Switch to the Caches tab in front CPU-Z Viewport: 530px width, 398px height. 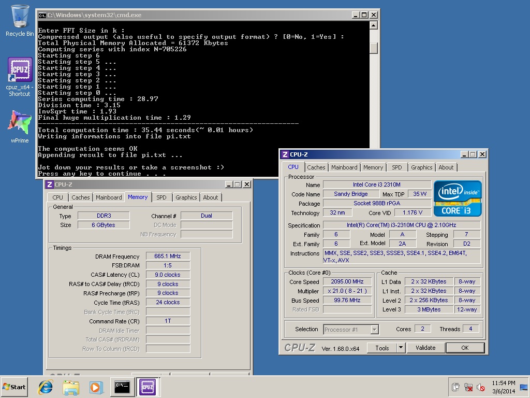316,167
